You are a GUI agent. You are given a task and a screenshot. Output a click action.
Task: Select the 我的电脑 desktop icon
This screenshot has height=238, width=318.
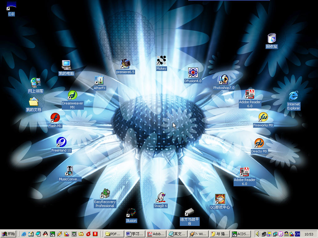(66, 68)
